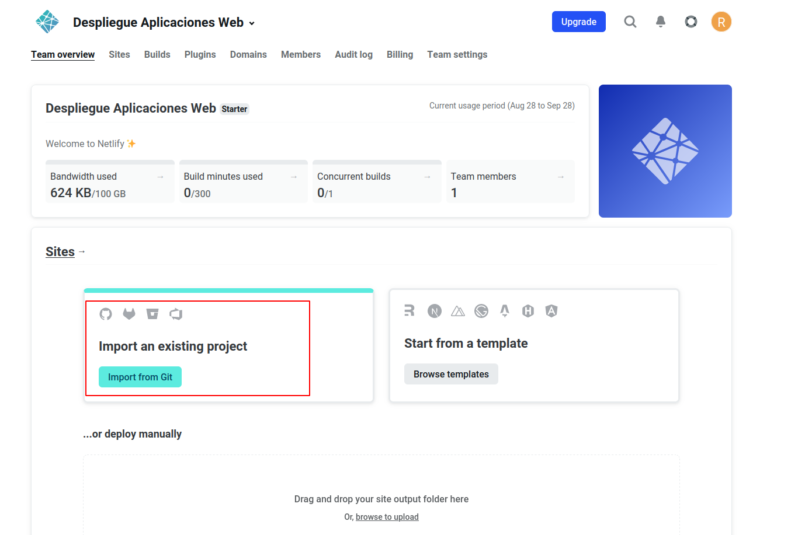Click the GitLab fox icon
The height and width of the screenshot is (535, 805).
[x=129, y=314]
